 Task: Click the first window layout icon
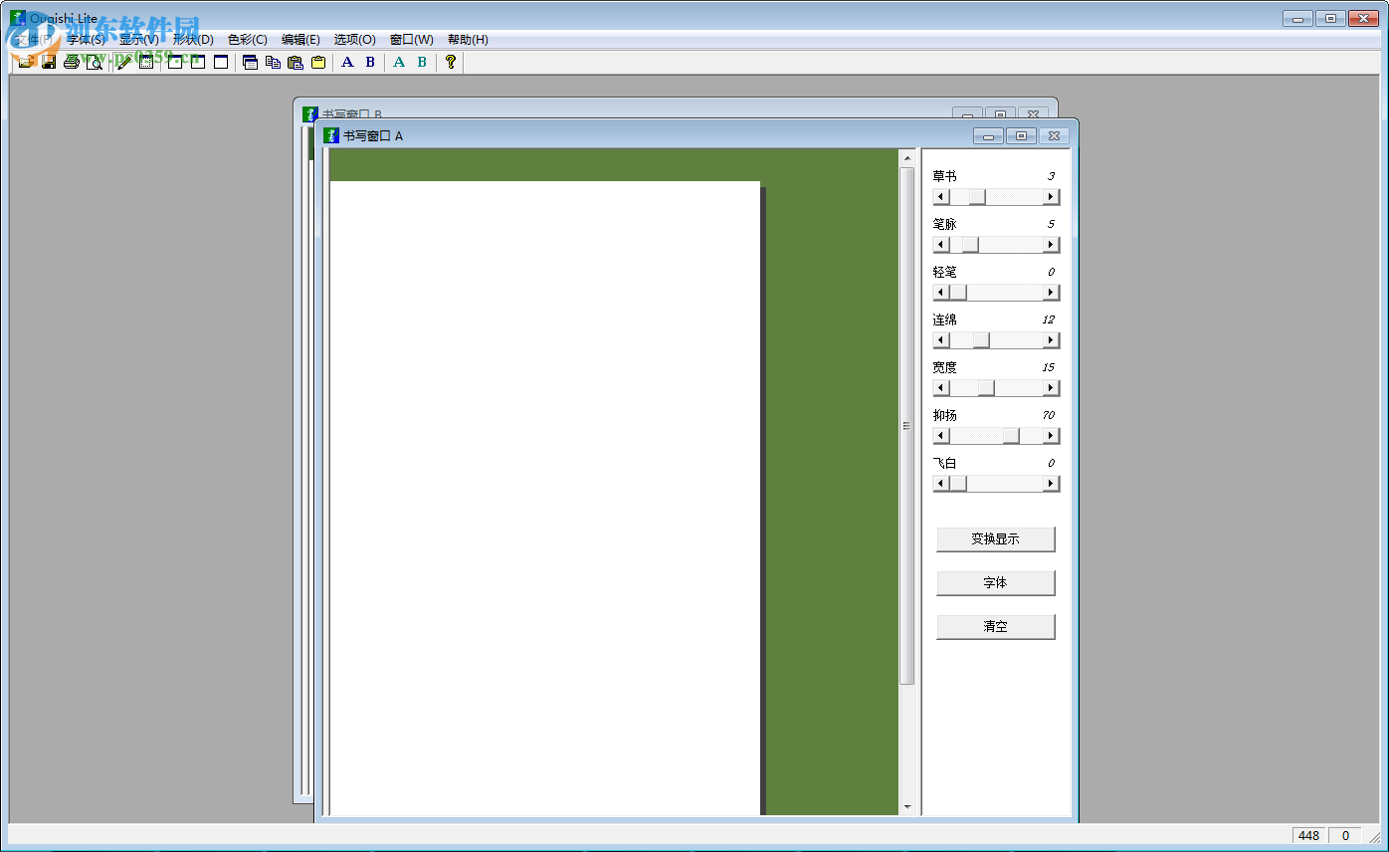click(x=175, y=63)
